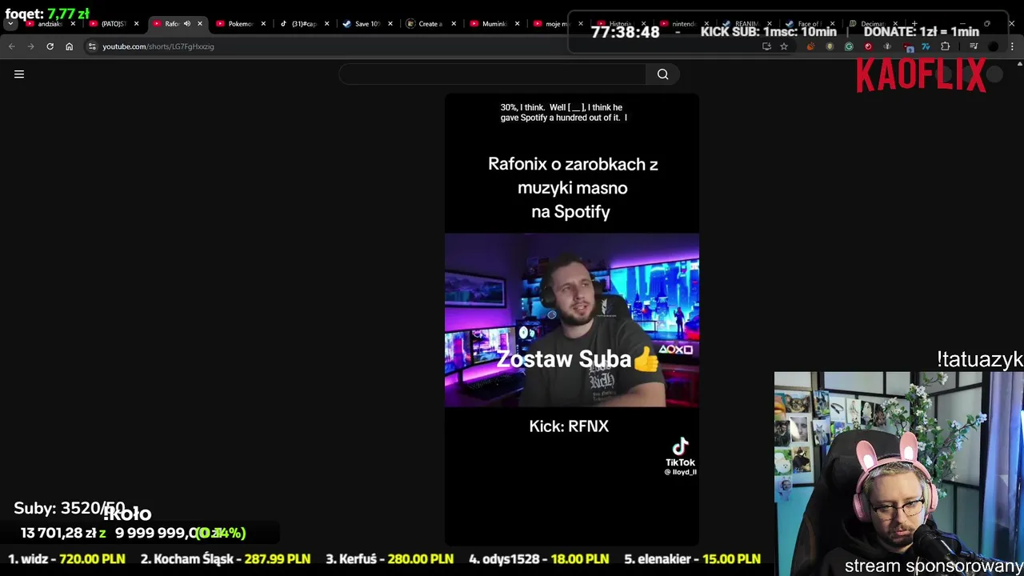Reload the page with the refresh icon

[50, 46]
